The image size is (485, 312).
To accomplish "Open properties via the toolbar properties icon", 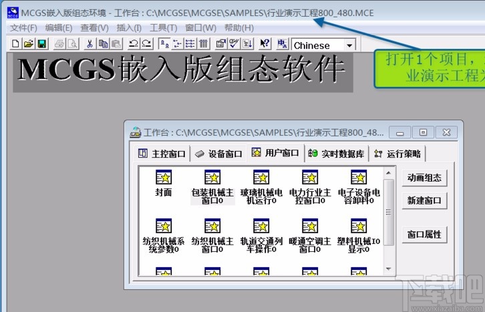I will click(220, 44).
